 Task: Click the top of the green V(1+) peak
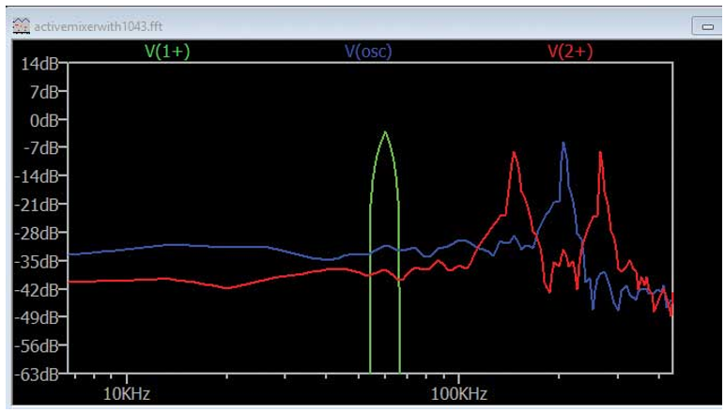pos(385,133)
